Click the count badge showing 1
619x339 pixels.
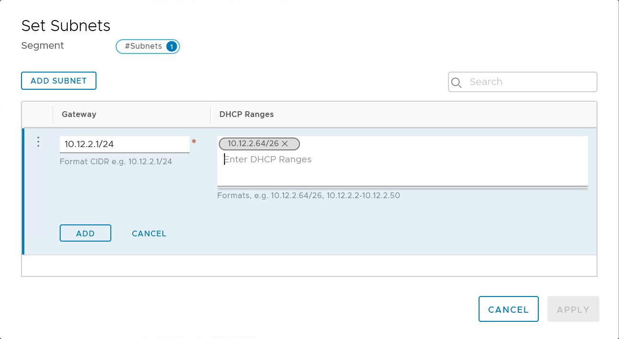[172, 46]
